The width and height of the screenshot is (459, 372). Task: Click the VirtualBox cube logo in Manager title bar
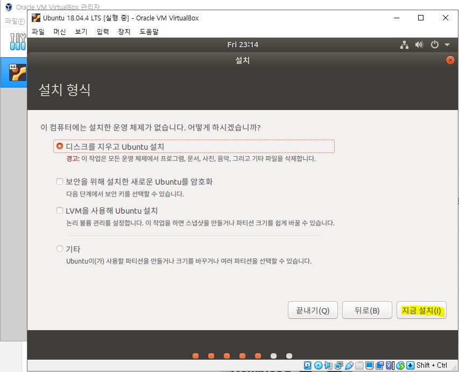tap(9, 7)
